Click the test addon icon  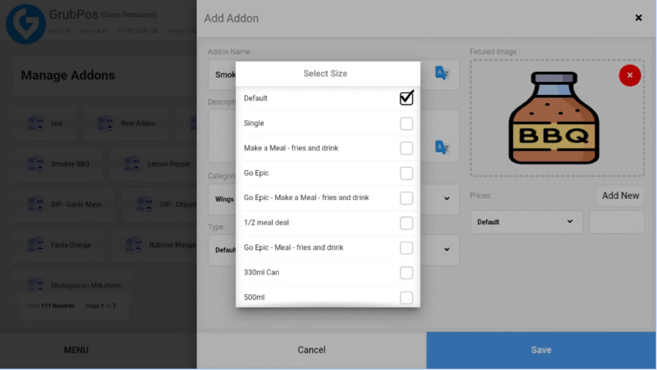[35, 123]
